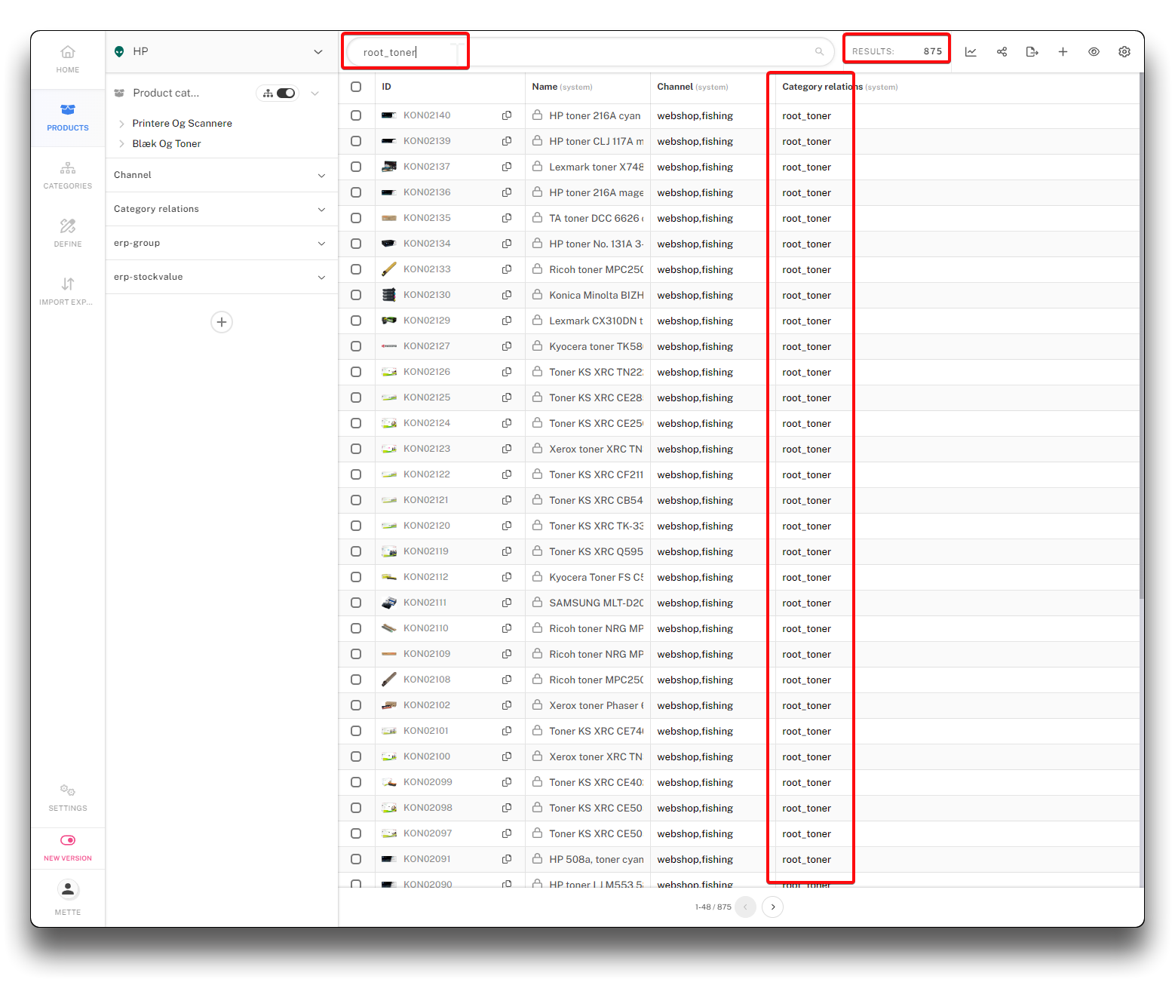Open the gear settings icon in toolbar
Image resolution: width=1175 pixels, height=982 pixels.
[x=1124, y=52]
